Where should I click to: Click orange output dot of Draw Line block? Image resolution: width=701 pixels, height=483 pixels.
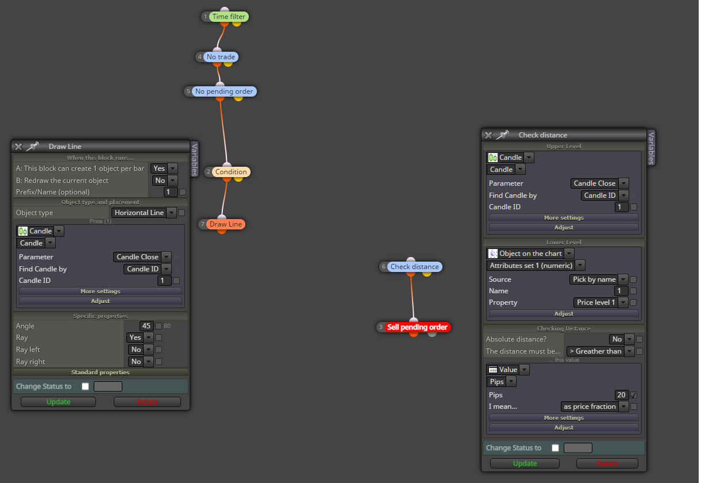(221, 231)
